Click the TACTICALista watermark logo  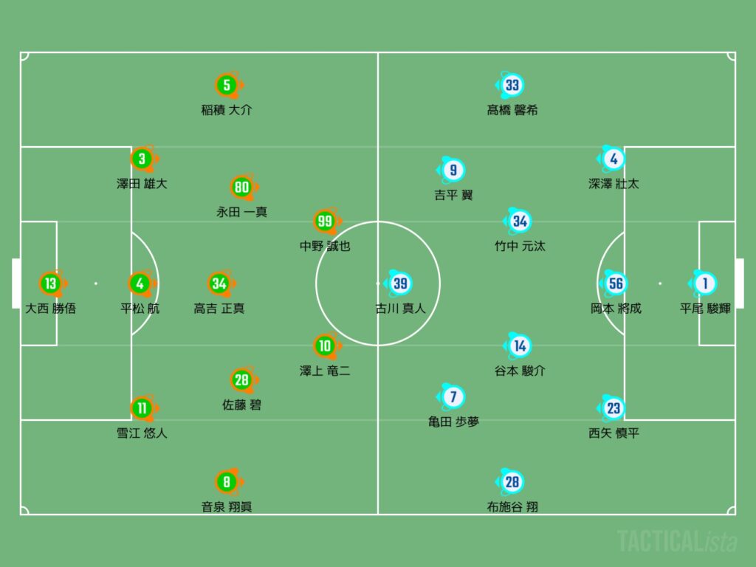tap(677, 541)
